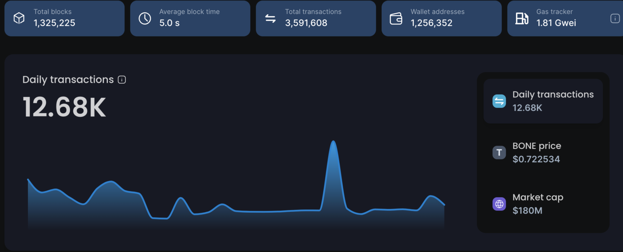Click the Total transactions arrows icon
The image size is (623, 252).
[271, 18]
